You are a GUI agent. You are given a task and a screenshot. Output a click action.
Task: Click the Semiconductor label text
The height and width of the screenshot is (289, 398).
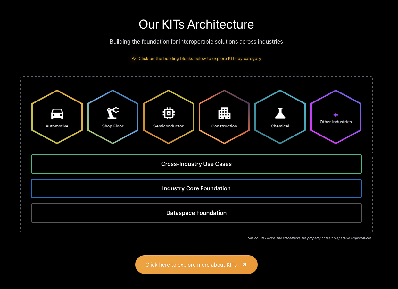[169, 126]
